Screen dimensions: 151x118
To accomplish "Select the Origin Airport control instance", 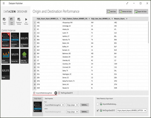I will point(6,40).
